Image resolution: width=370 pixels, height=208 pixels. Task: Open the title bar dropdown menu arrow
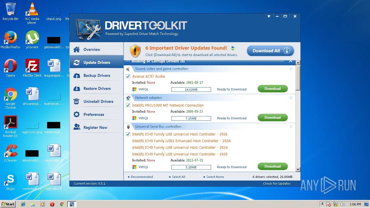coord(269,16)
